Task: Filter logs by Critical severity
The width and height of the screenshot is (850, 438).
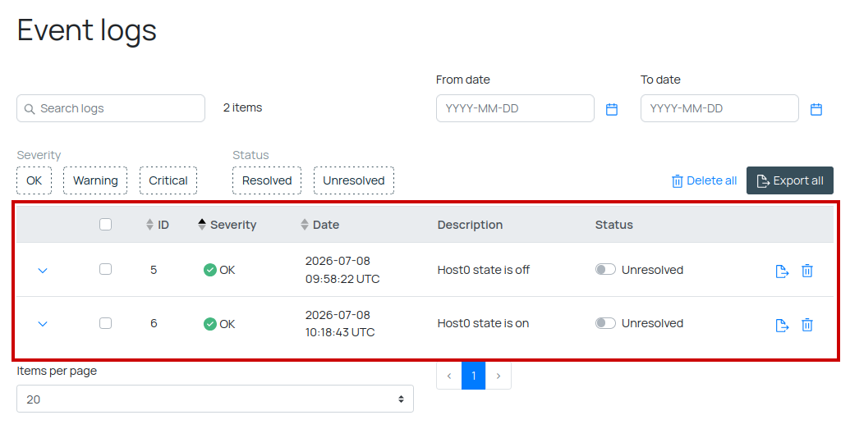Action: point(168,180)
